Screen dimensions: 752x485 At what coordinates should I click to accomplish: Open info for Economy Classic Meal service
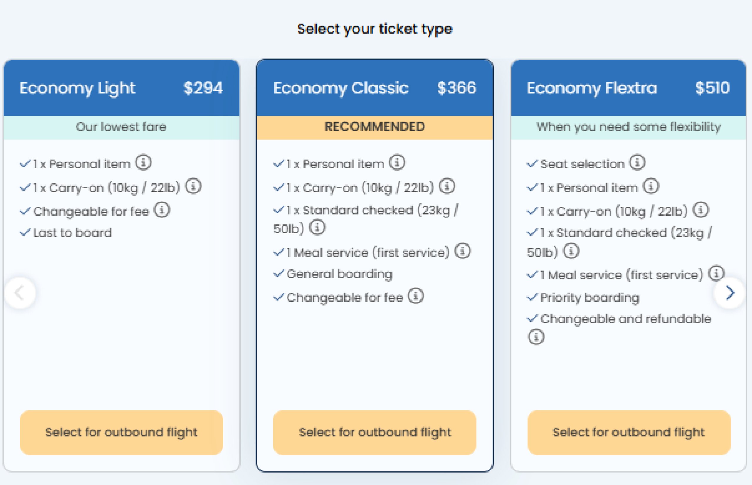click(462, 251)
